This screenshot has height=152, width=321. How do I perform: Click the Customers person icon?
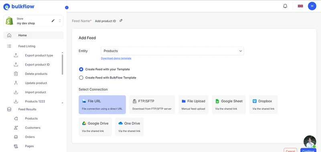click(x=16, y=128)
